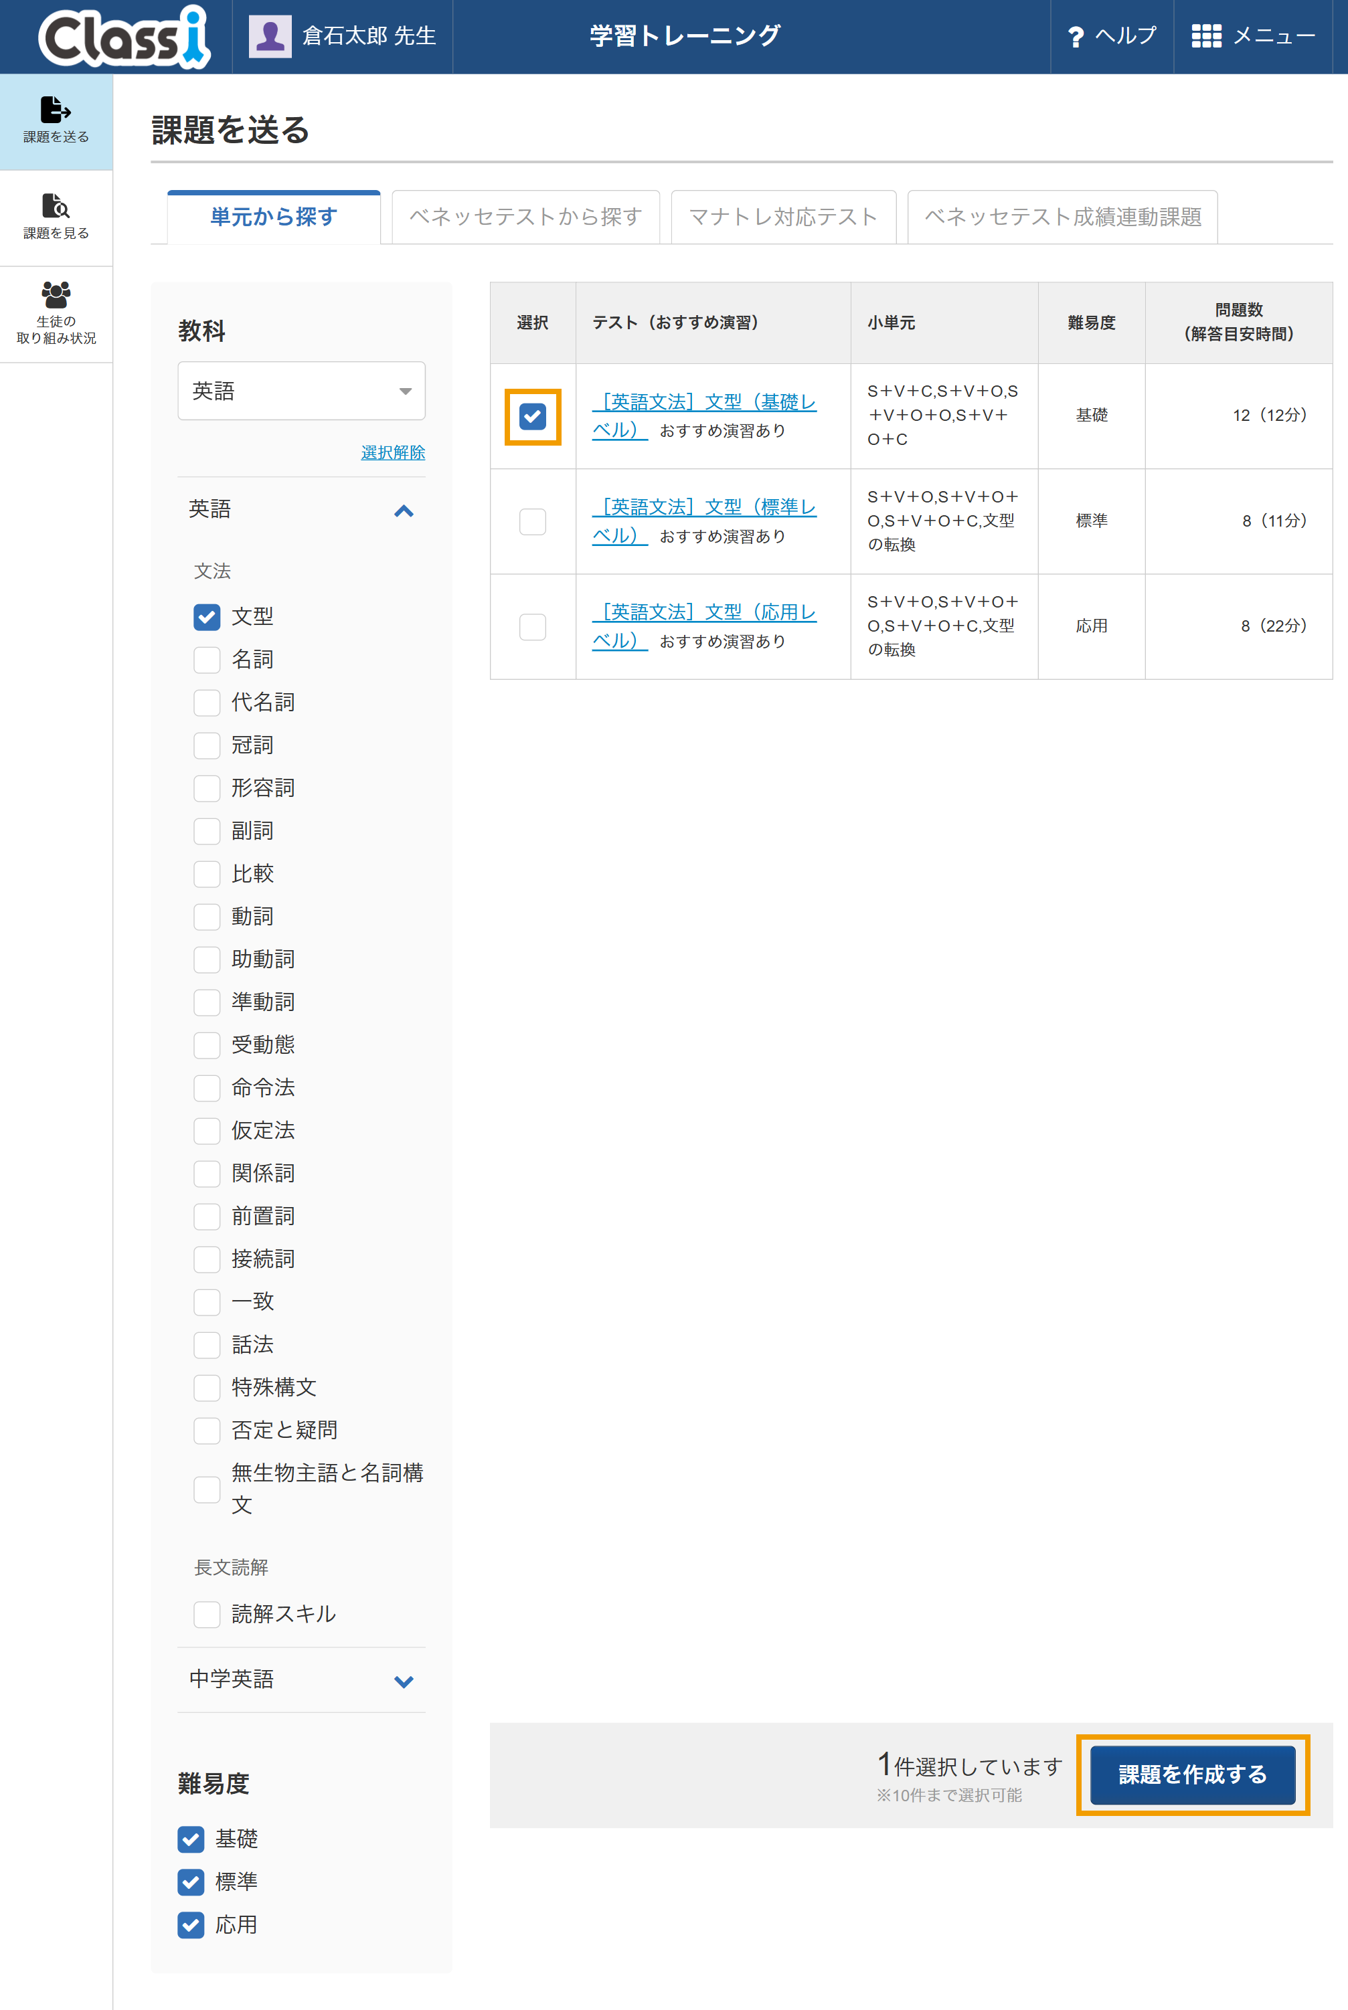Screen dimensions: 1348x2010
Task: Open 課題を送る in the sidebar
Action: pyautogui.click(x=56, y=121)
